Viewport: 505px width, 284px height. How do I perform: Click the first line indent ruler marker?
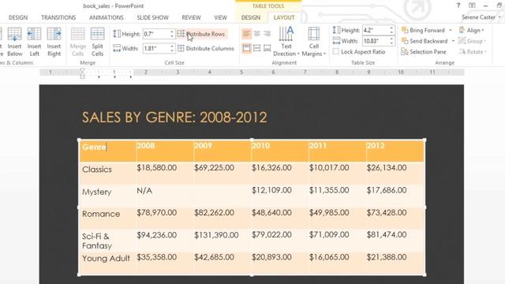(x=82, y=70)
